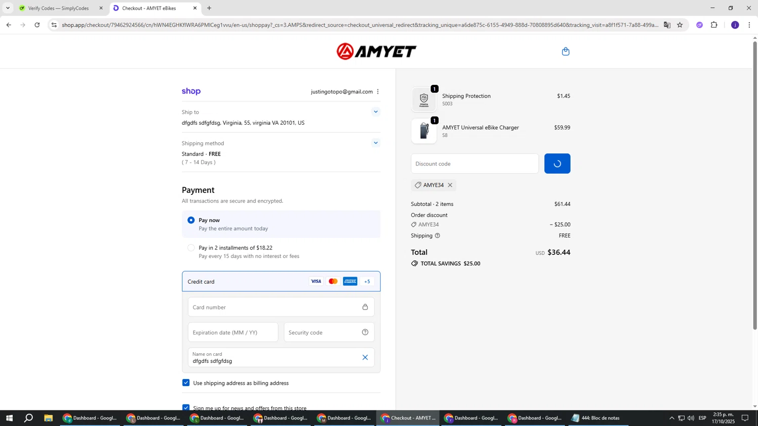Toggle Use shipping address as billing address
Viewport: 758px width, 426px height.
click(186, 383)
